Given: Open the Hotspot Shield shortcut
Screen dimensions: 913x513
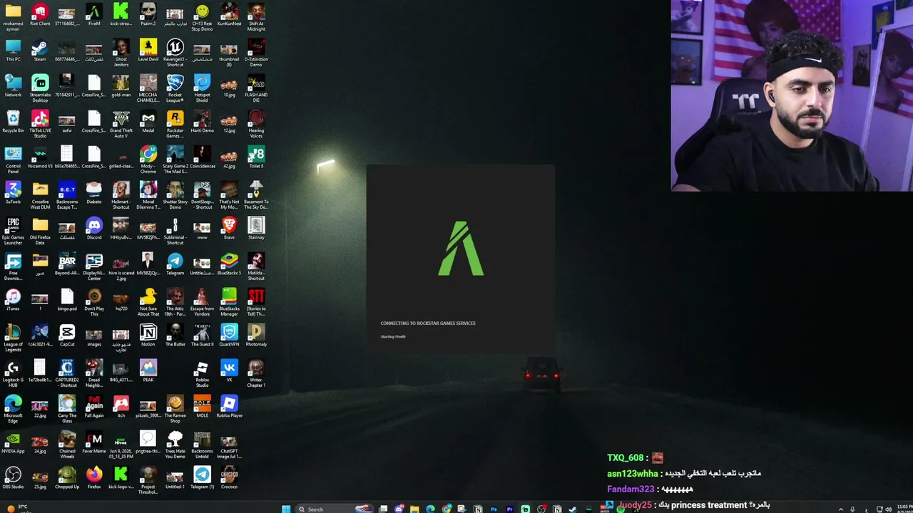Looking at the screenshot, I should coord(202,89).
